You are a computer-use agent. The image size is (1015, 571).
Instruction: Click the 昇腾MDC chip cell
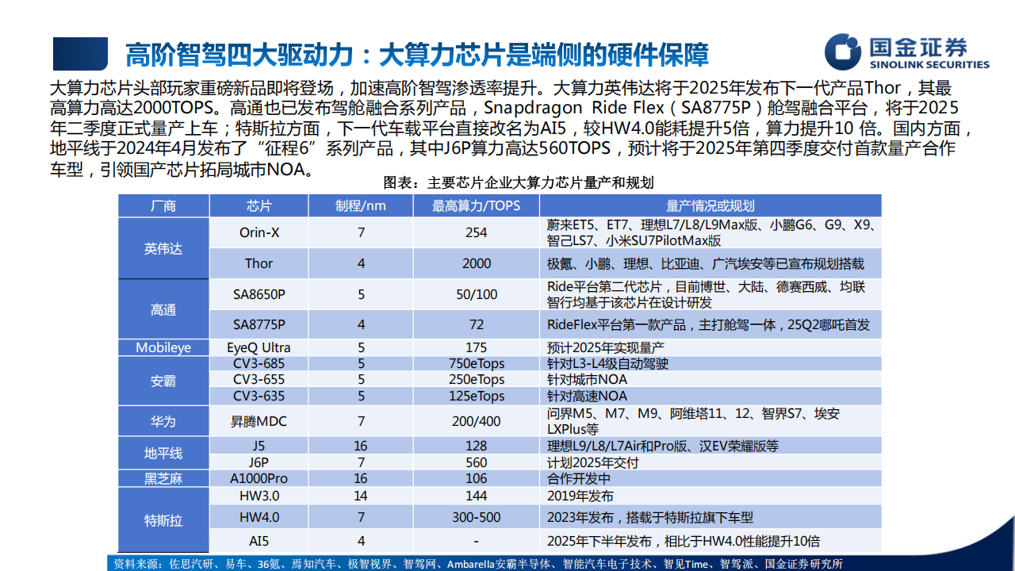(x=259, y=421)
